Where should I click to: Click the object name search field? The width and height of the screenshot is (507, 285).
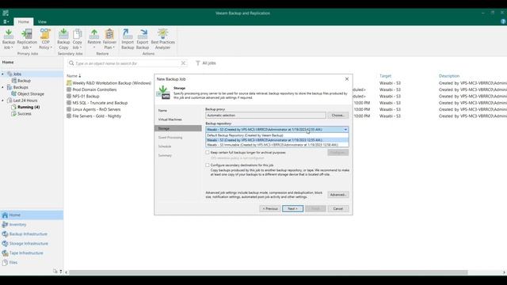click(127, 63)
